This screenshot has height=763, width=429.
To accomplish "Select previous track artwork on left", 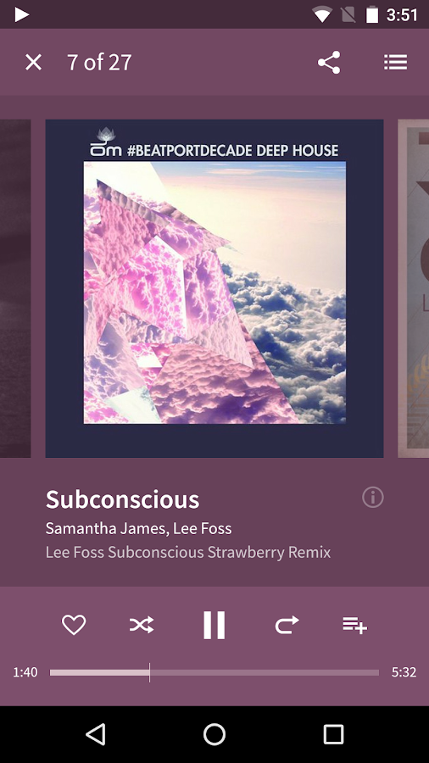I will 15,288.
